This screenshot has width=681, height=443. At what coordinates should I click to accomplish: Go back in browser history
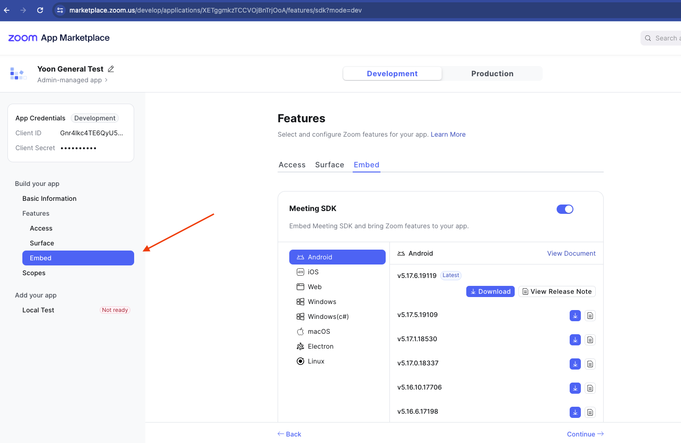pyautogui.click(x=7, y=10)
